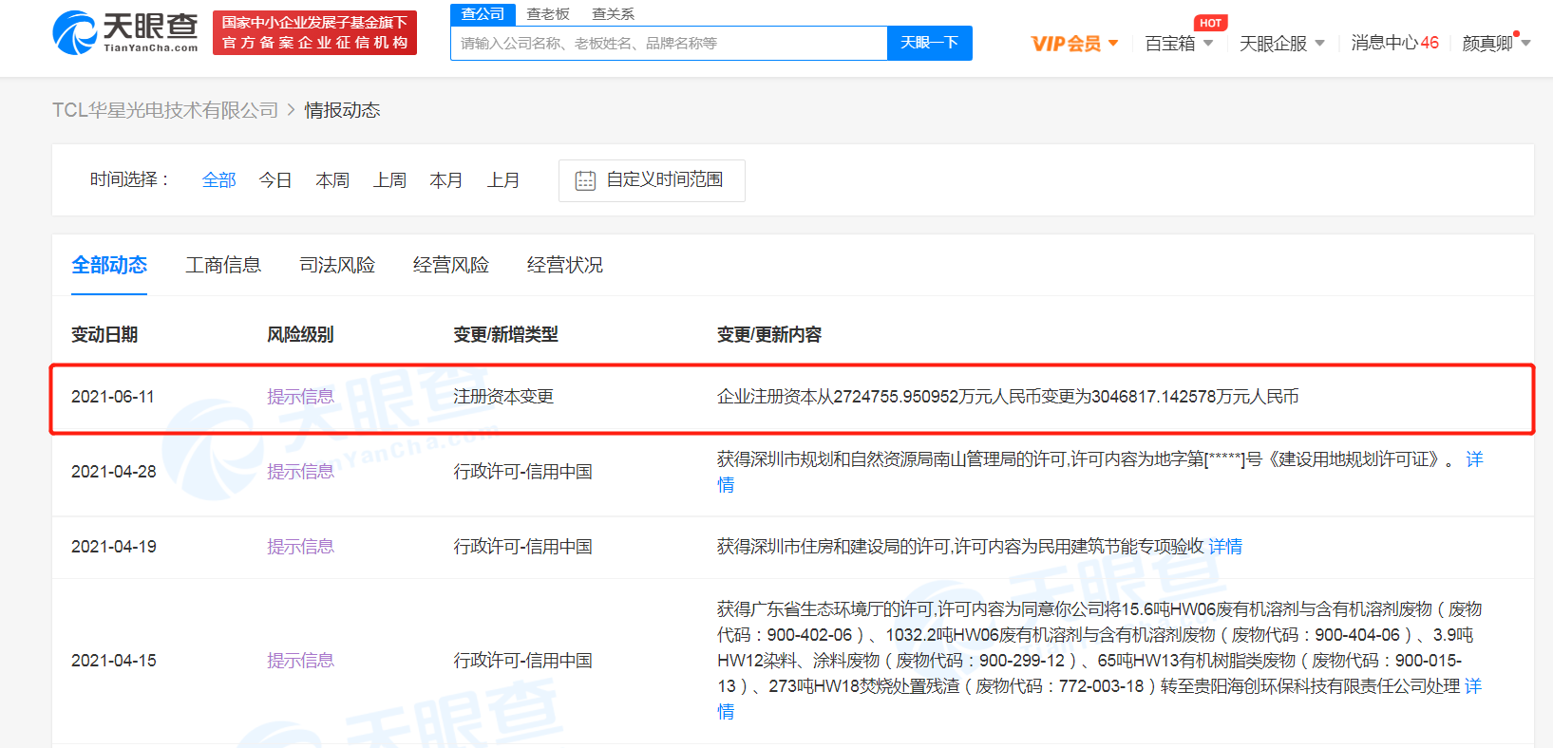Select 今日 time filter
The image size is (1553, 748).
(275, 180)
